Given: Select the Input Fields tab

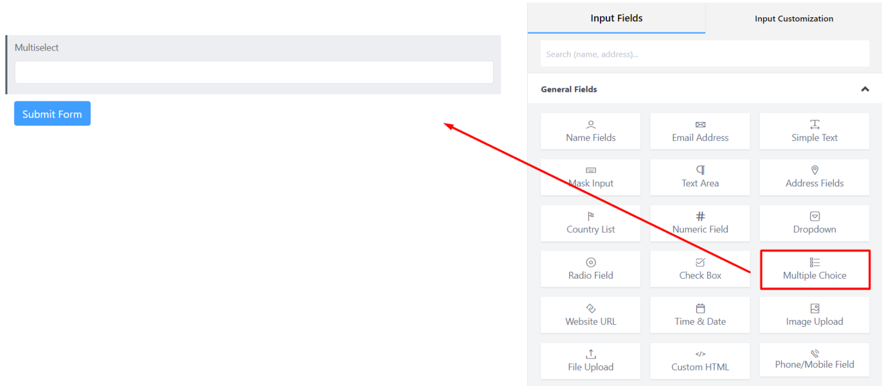Looking at the screenshot, I should click(616, 18).
